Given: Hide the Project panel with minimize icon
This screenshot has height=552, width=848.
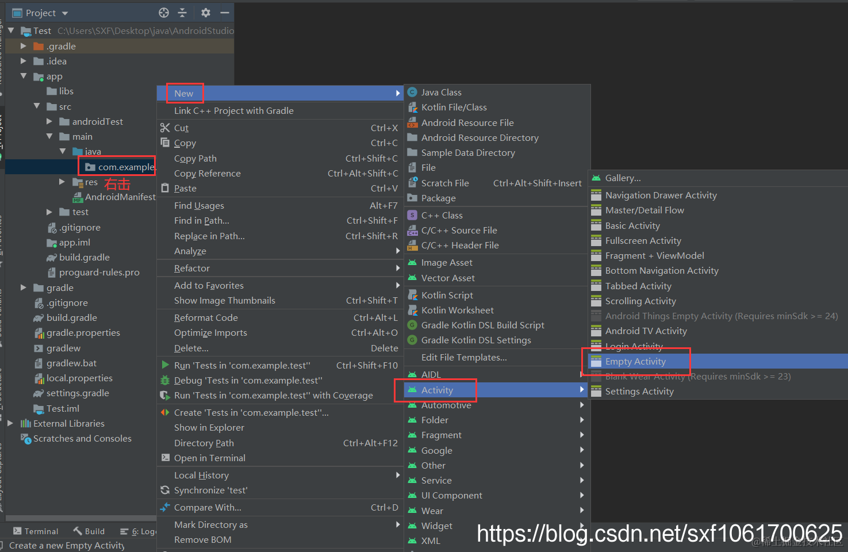Looking at the screenshot, I should pyautogui.click(x=225, y=13).
